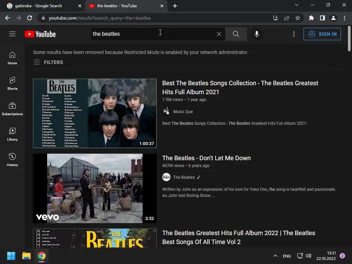
Task: Open Subscriptions in the sidebar
Action: coord(12,109)
